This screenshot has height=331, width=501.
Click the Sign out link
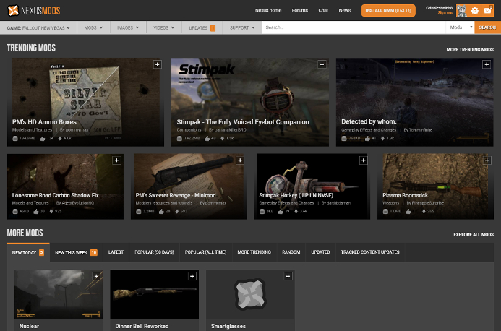coord(445,13)
